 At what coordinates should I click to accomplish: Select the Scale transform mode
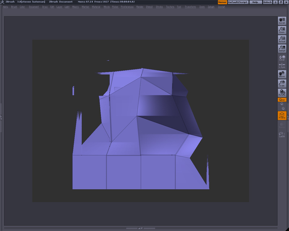pos(281,83)
